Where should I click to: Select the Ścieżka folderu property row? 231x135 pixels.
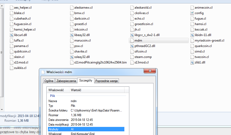tap(86, 110)
